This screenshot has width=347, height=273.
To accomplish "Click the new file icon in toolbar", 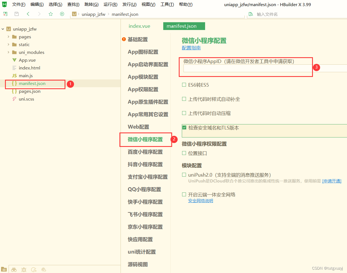I will [x=5, y=13].
